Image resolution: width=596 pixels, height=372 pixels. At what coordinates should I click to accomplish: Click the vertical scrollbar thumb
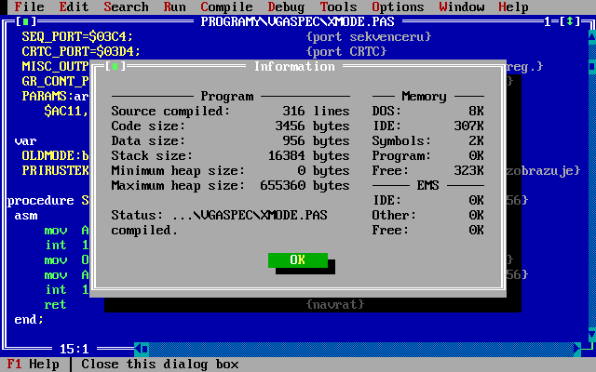[592, 66]
